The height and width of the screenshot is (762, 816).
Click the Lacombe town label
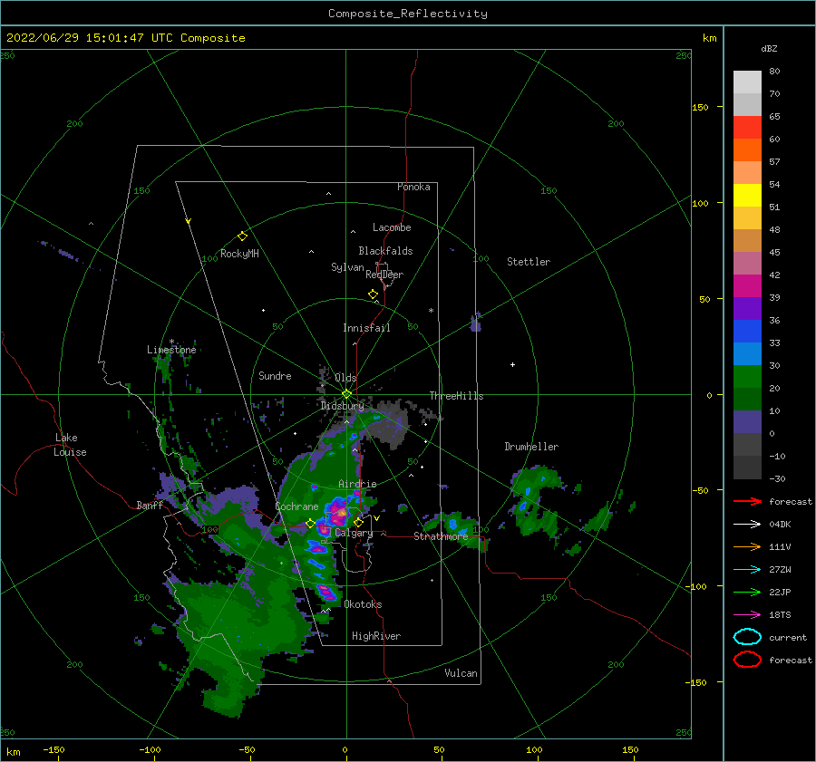pos(392,227)
